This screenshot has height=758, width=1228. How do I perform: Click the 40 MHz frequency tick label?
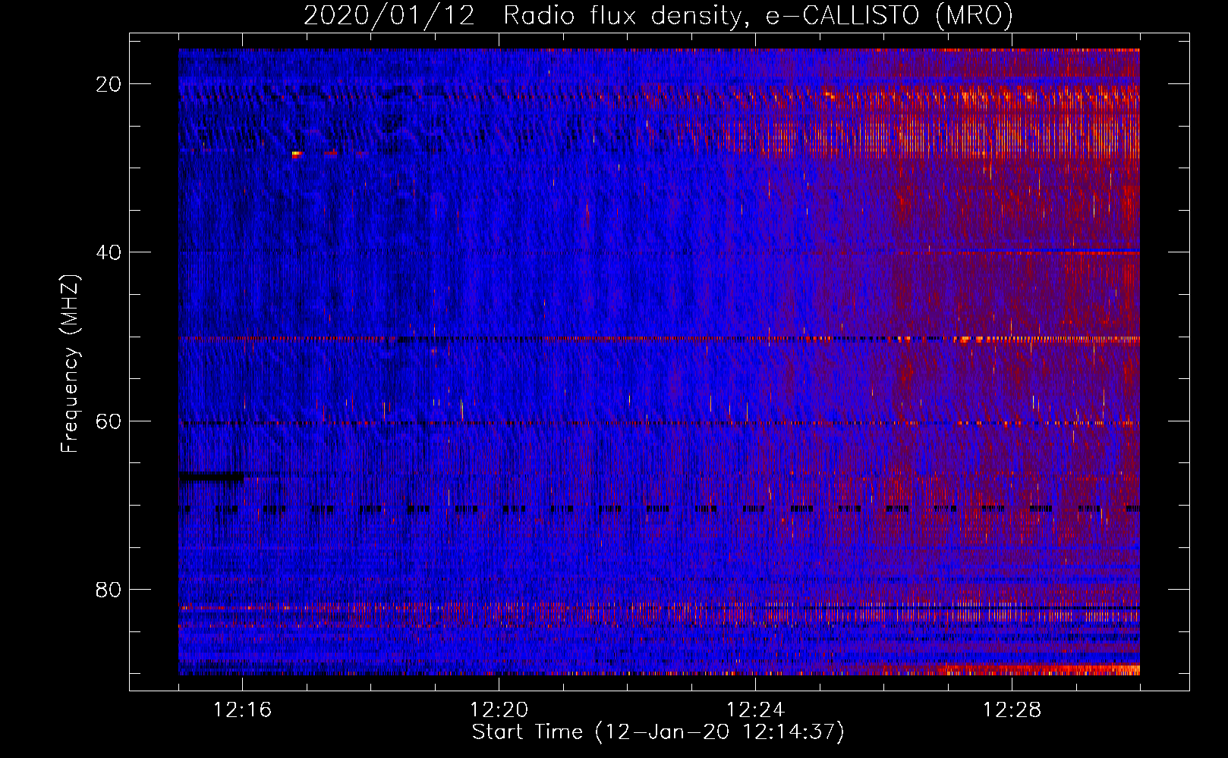coord(109,252)
